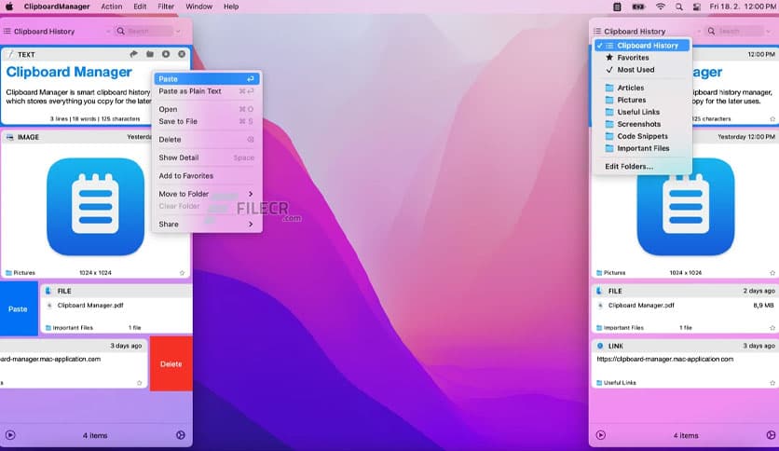The width and height of the screenshot is (779, 451).
Task: Click the round icon at the left panel's bottom right
Action: pyautogui.click(x=181, y=435)
